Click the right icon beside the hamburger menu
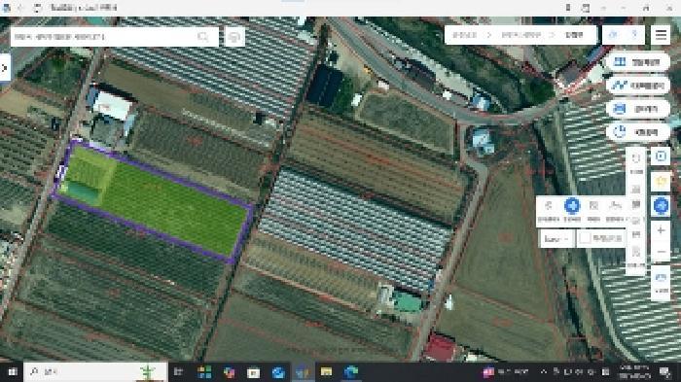 (634, 35)
